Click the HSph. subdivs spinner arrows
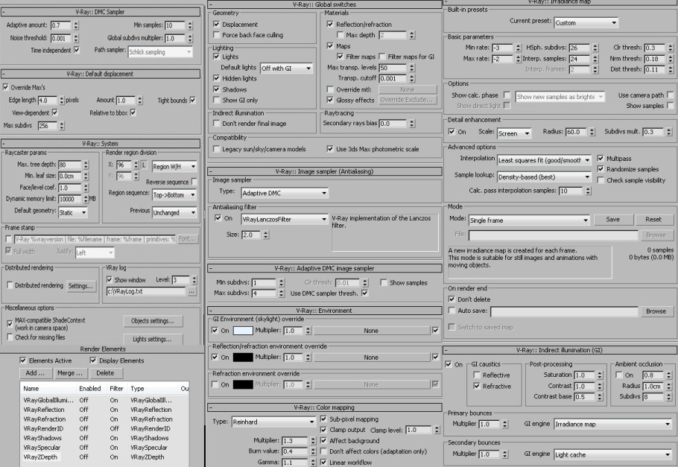Screen dimensions: 678x467 point(595,48)
